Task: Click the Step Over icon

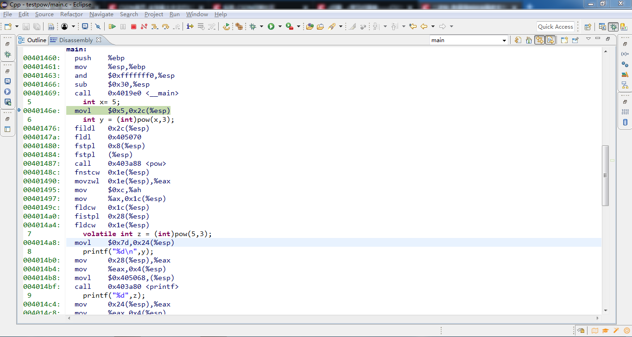Action: tap(165, 27)
